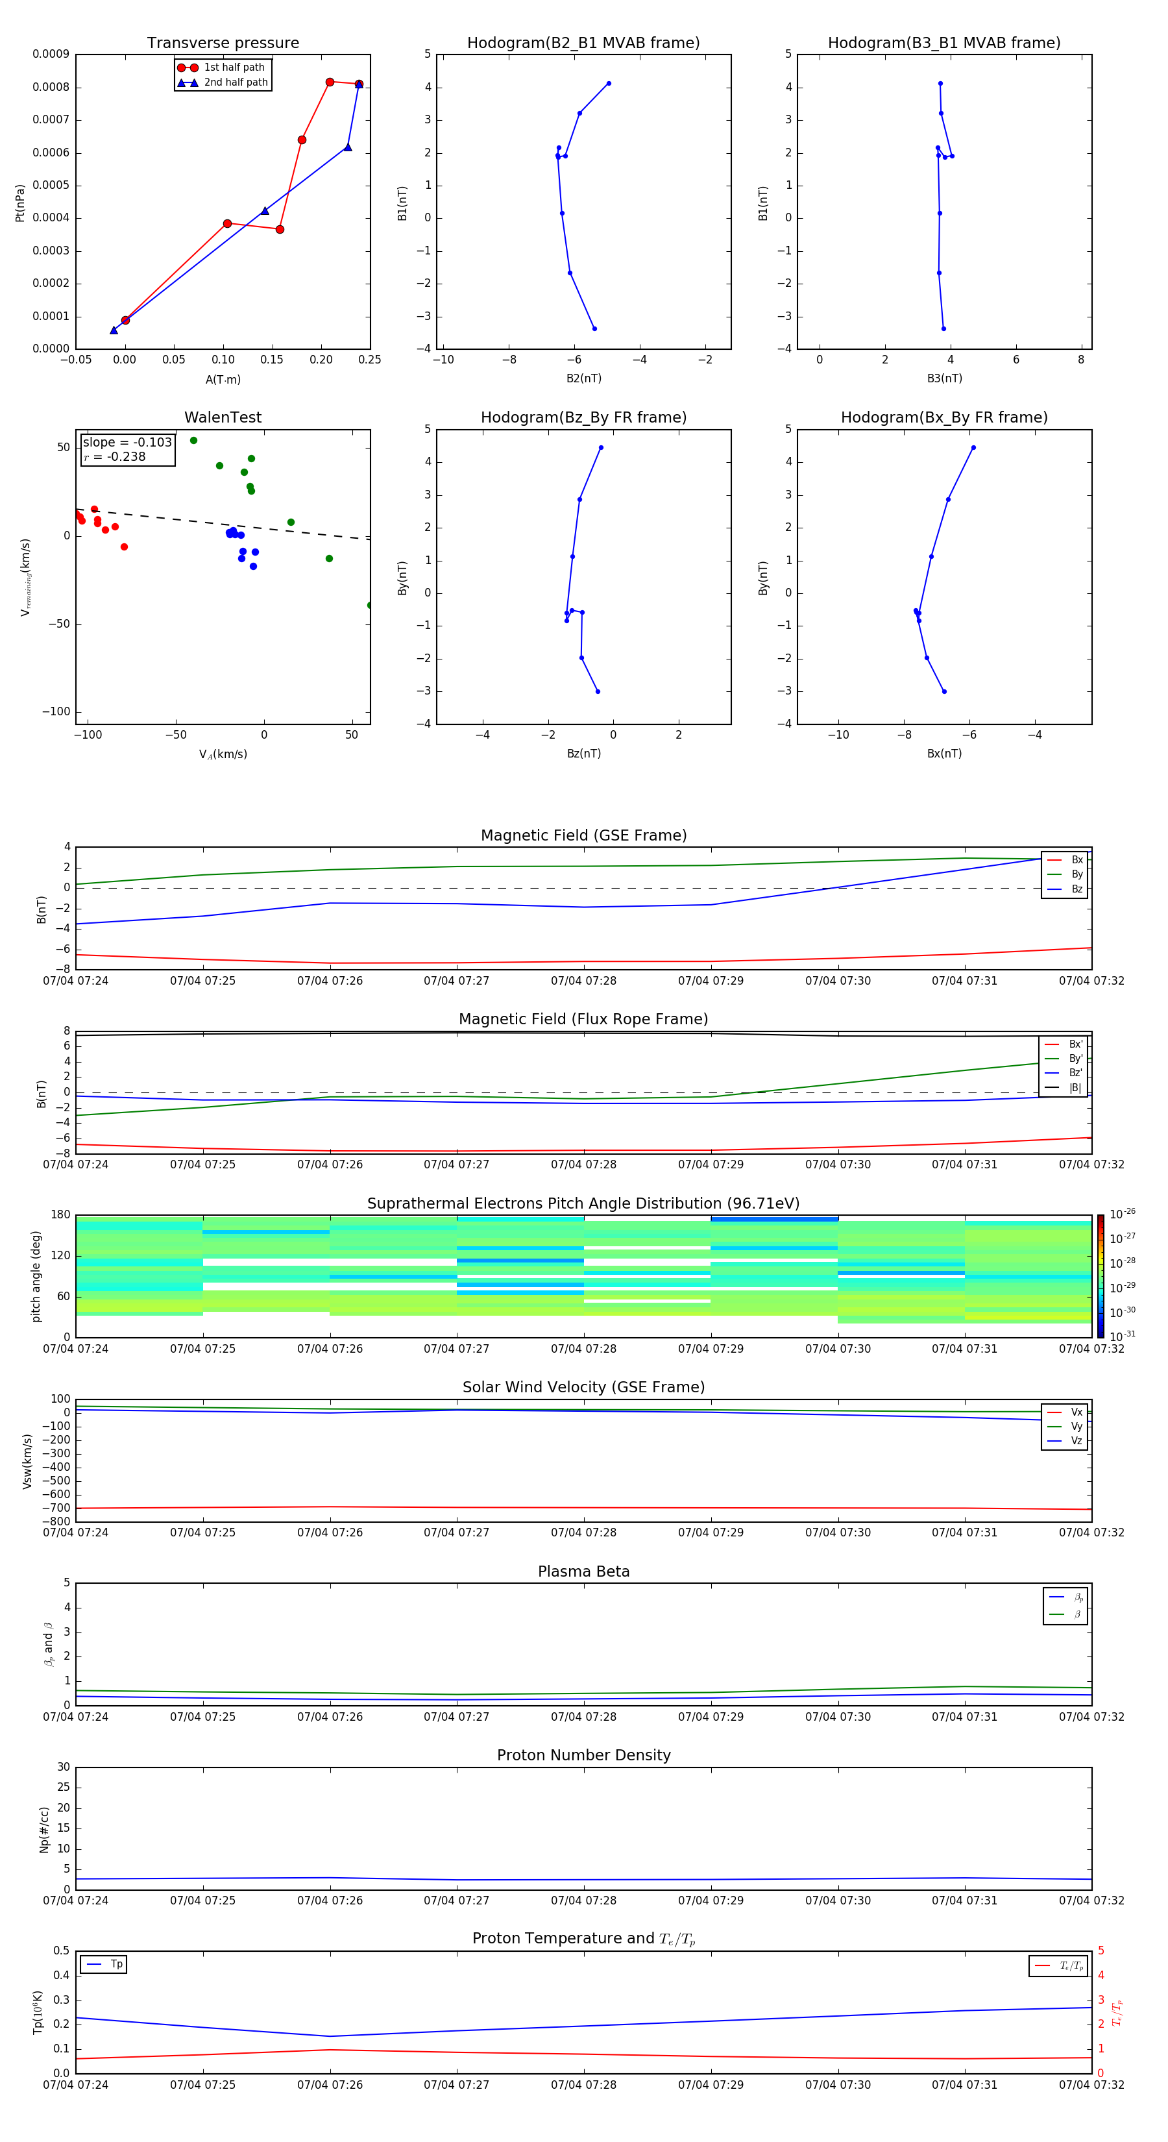The width and height of the screenshot is (1168, 2142).
Task: Click the pitch angle colorbar
Action: pos(1101,1276)
